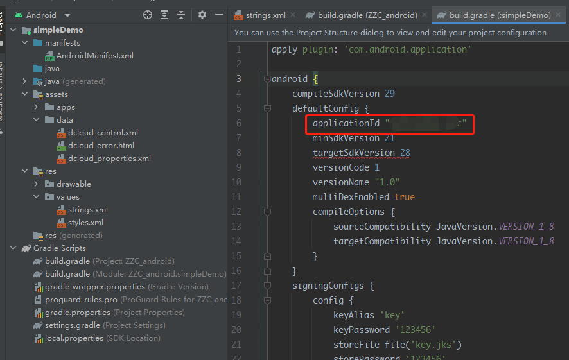Screen dimensions: 569x360
Task: Fold the compileOptions block in gutter
Action: pos(266,212)
